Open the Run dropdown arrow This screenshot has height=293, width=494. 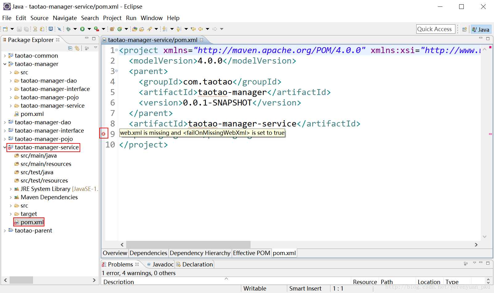(x=89, y=29)
